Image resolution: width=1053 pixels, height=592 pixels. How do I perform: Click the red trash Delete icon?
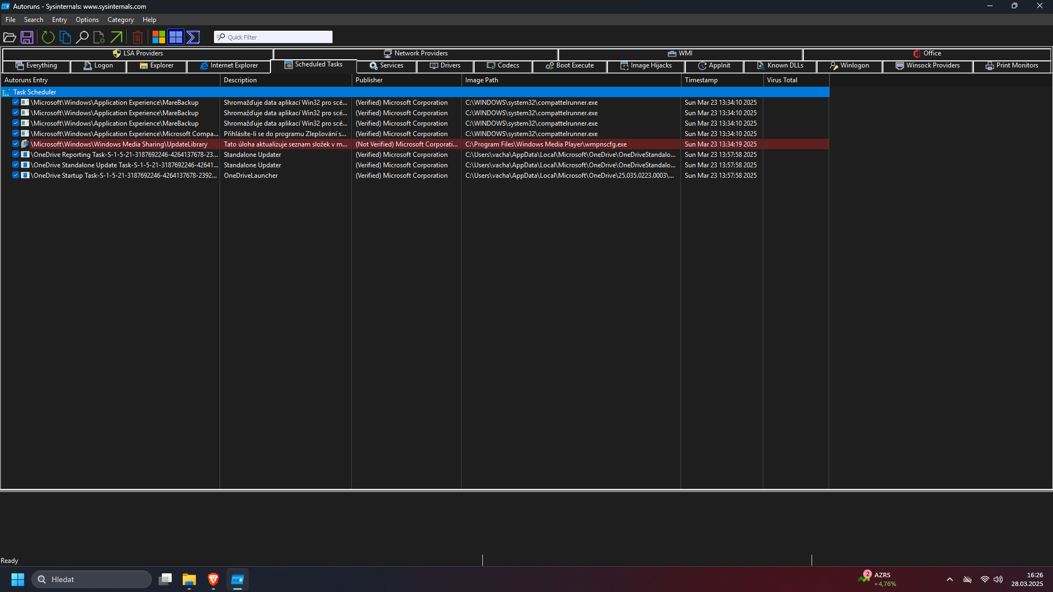tap(138, 37)
